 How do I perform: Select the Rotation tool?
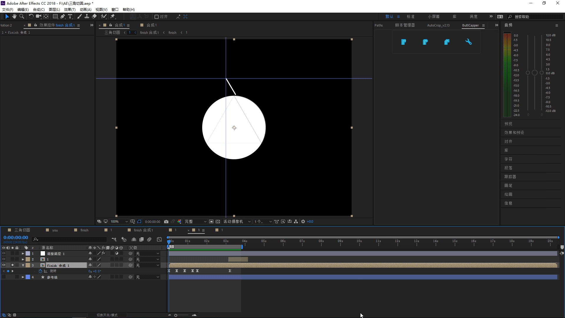click(31, 16)
